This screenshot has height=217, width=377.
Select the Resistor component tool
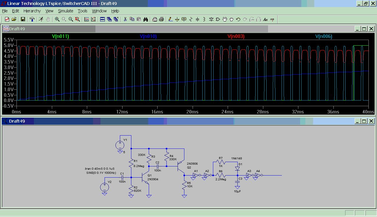191,19
